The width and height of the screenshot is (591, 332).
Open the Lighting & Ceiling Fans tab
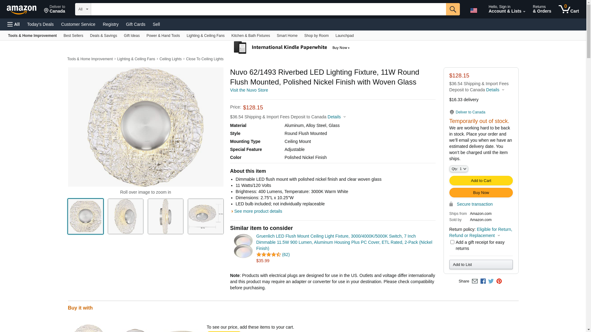[x=205, y=36]
